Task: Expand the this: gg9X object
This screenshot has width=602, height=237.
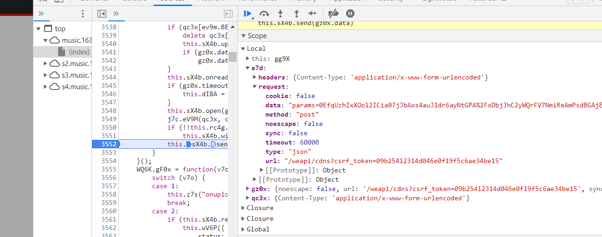Action: (x=248, y=59)
